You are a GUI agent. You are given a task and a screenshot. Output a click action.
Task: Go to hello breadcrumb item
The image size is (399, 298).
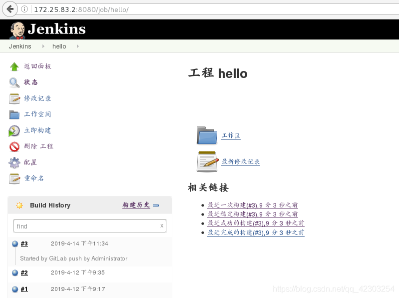(x=59, y=46)
